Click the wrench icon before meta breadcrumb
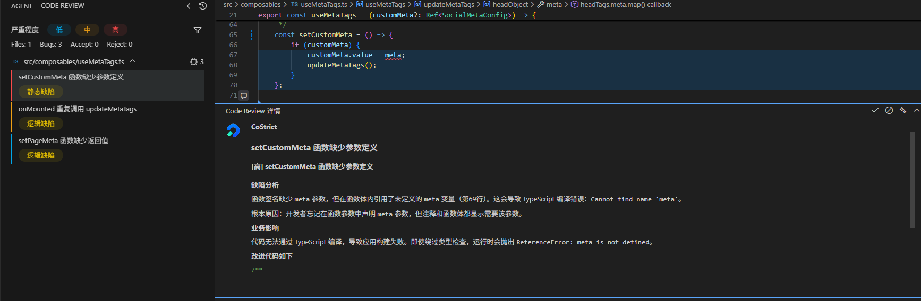Viewport: 921px width, 301px height. (x=541, y=5)
